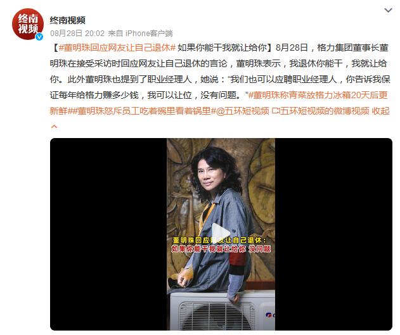Click the video icon before 五环短视频的微博视频
This screenshot has width=400, height=335.
point(275,111)
